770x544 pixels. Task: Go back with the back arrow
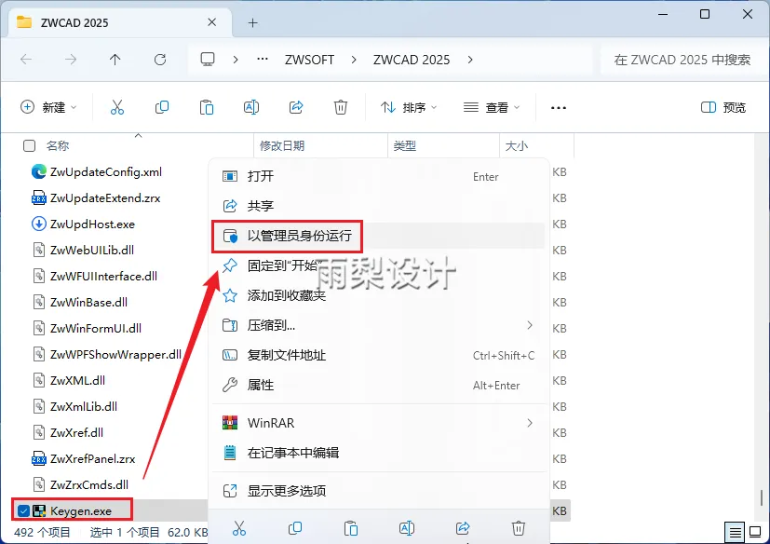(26, 60)
